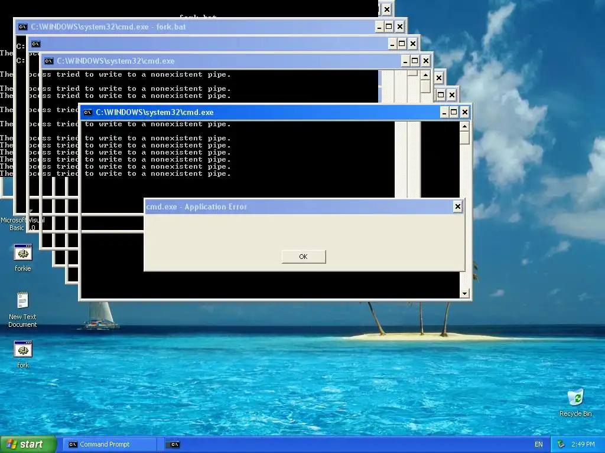The width and height of the screenshot is (605, 453).
Task: Minimize the fork.bat cmd window
Action: click(x=379, y=27)
